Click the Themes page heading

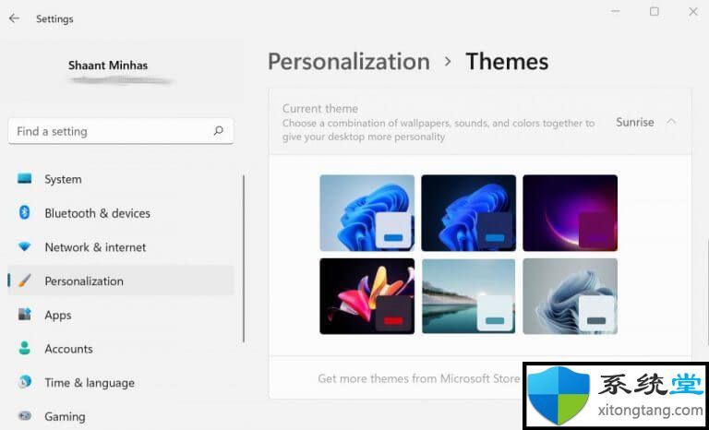(x=507, y=62)
